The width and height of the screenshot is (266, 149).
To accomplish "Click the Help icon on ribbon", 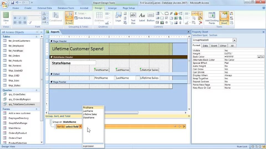I will pyautogui.click(x=264, y=8).
